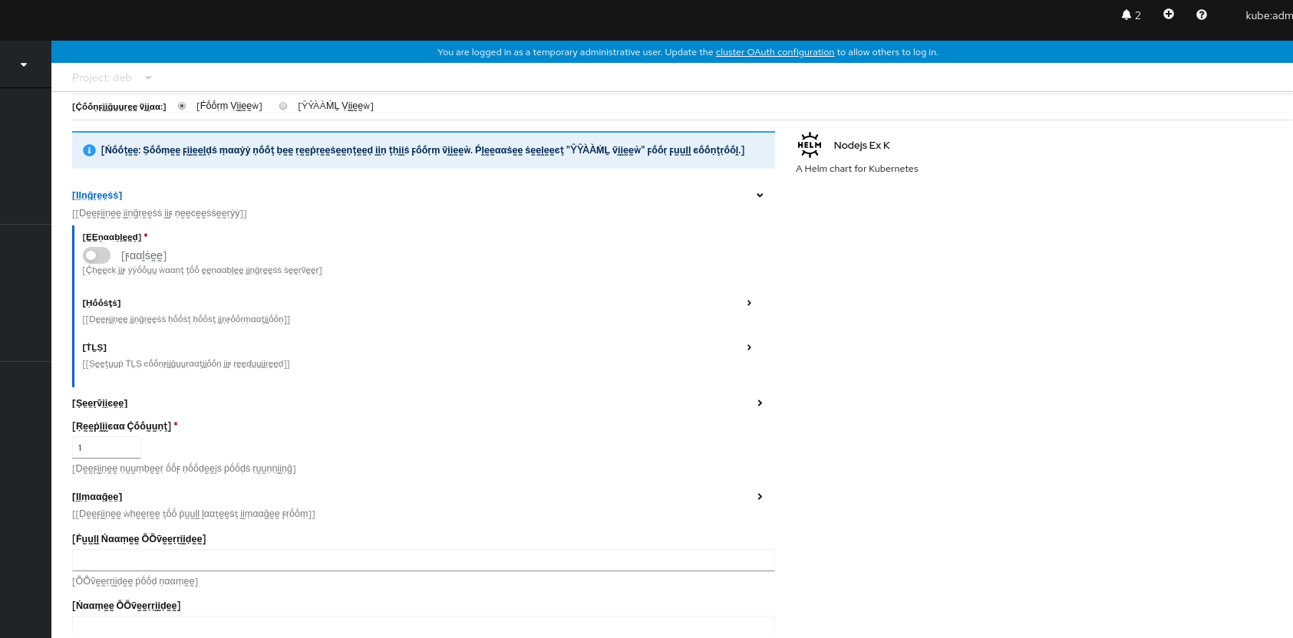Image resolution: width=1293 pixels, height=638 pixels.
Task: Click the plus import icon in masthead
Action: coord(1169,14)
